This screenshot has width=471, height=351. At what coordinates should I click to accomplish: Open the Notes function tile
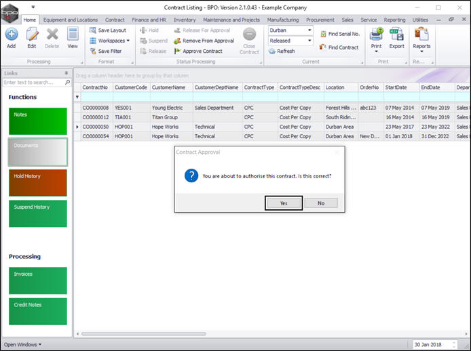(38, 121)
